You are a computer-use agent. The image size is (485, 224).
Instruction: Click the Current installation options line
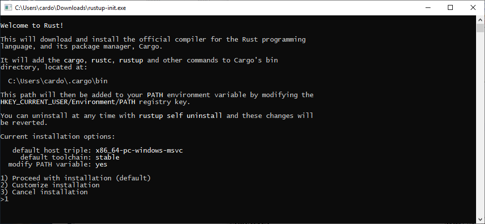coord(57,136)
